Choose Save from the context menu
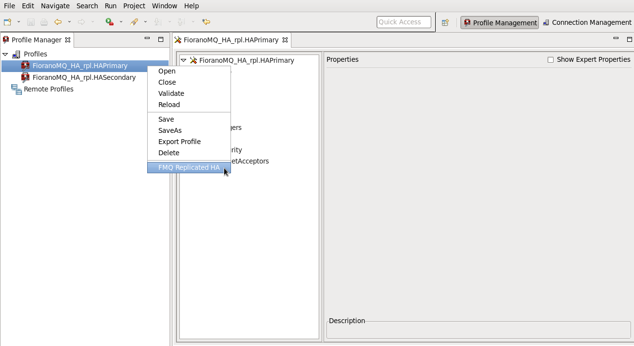This screenshot has height=346, width=634. tap(189, 119)
